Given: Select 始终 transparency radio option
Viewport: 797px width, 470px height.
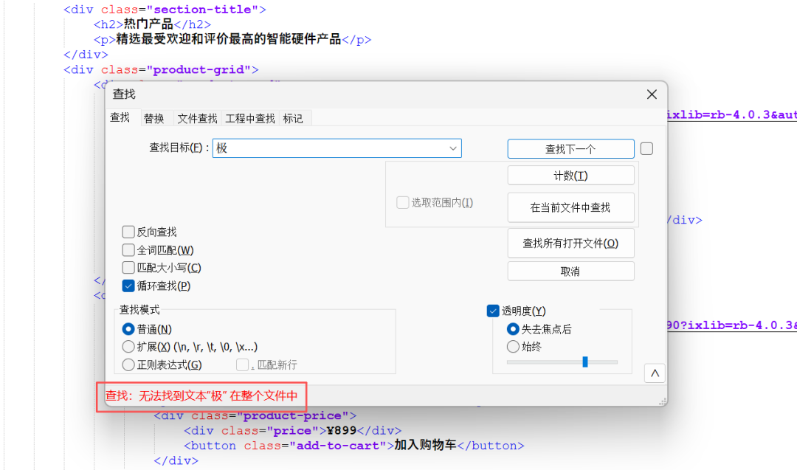Looking at the screenshot, I should click(513, 347).
